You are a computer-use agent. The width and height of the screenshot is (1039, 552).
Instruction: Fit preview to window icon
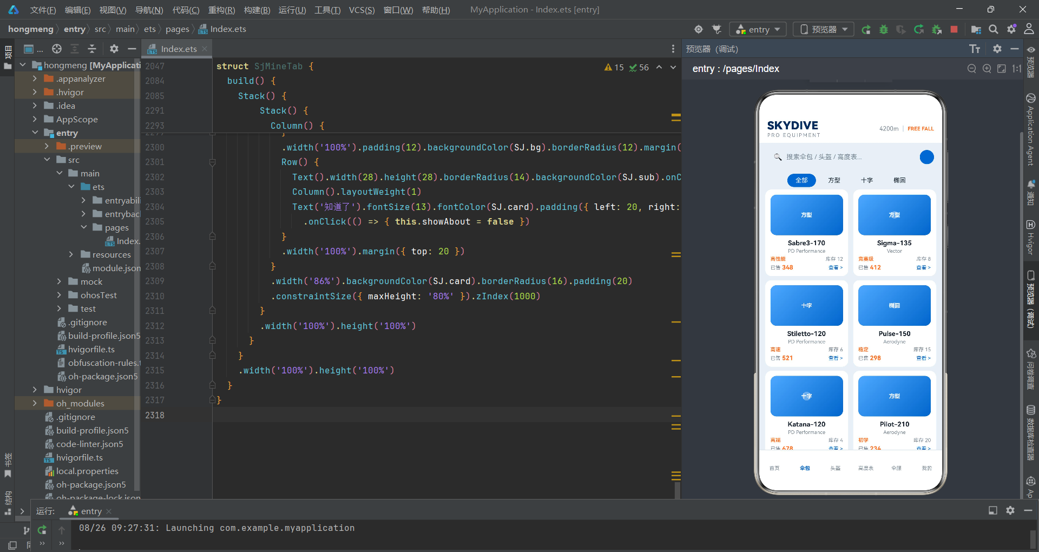(1002, 69)
